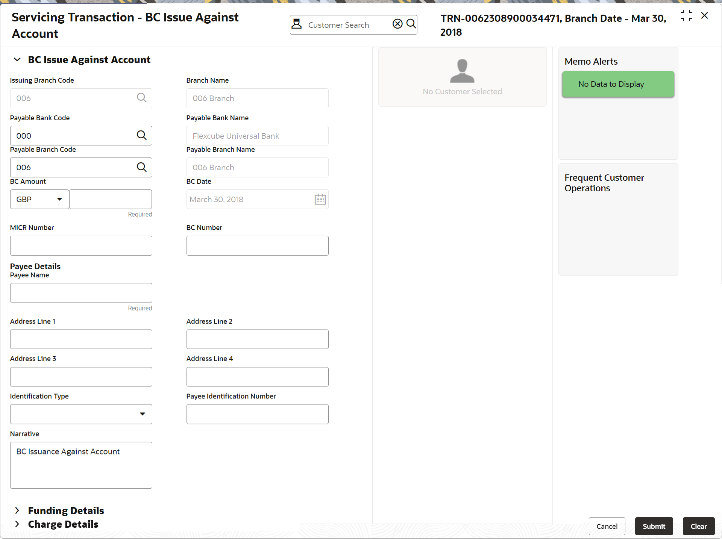Open the Identification Type dropdown
Screen dimensions: 722x539
coord(142,414)
